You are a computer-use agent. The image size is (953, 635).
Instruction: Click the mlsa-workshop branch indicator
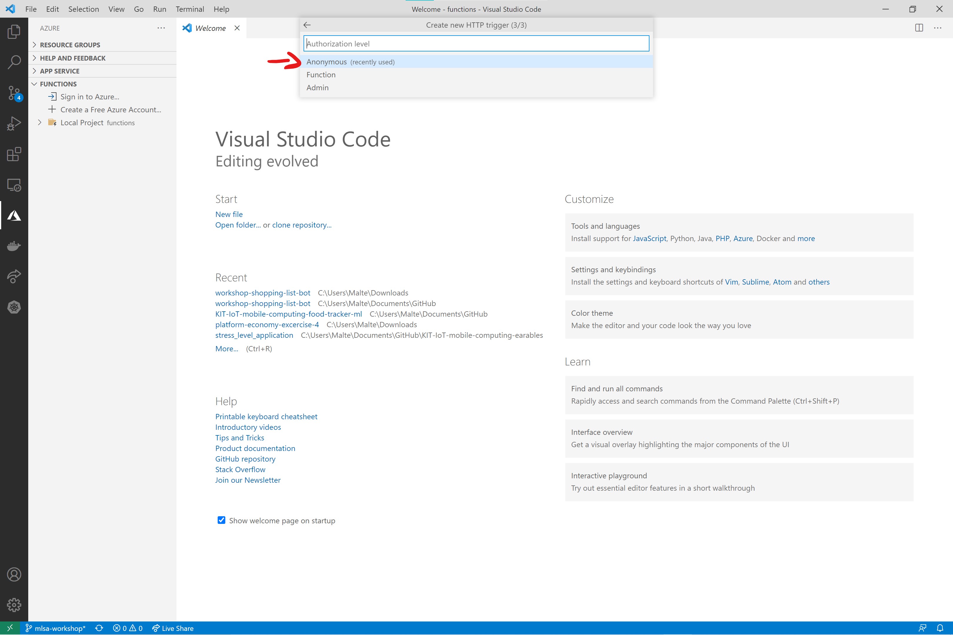coord(56,628)
